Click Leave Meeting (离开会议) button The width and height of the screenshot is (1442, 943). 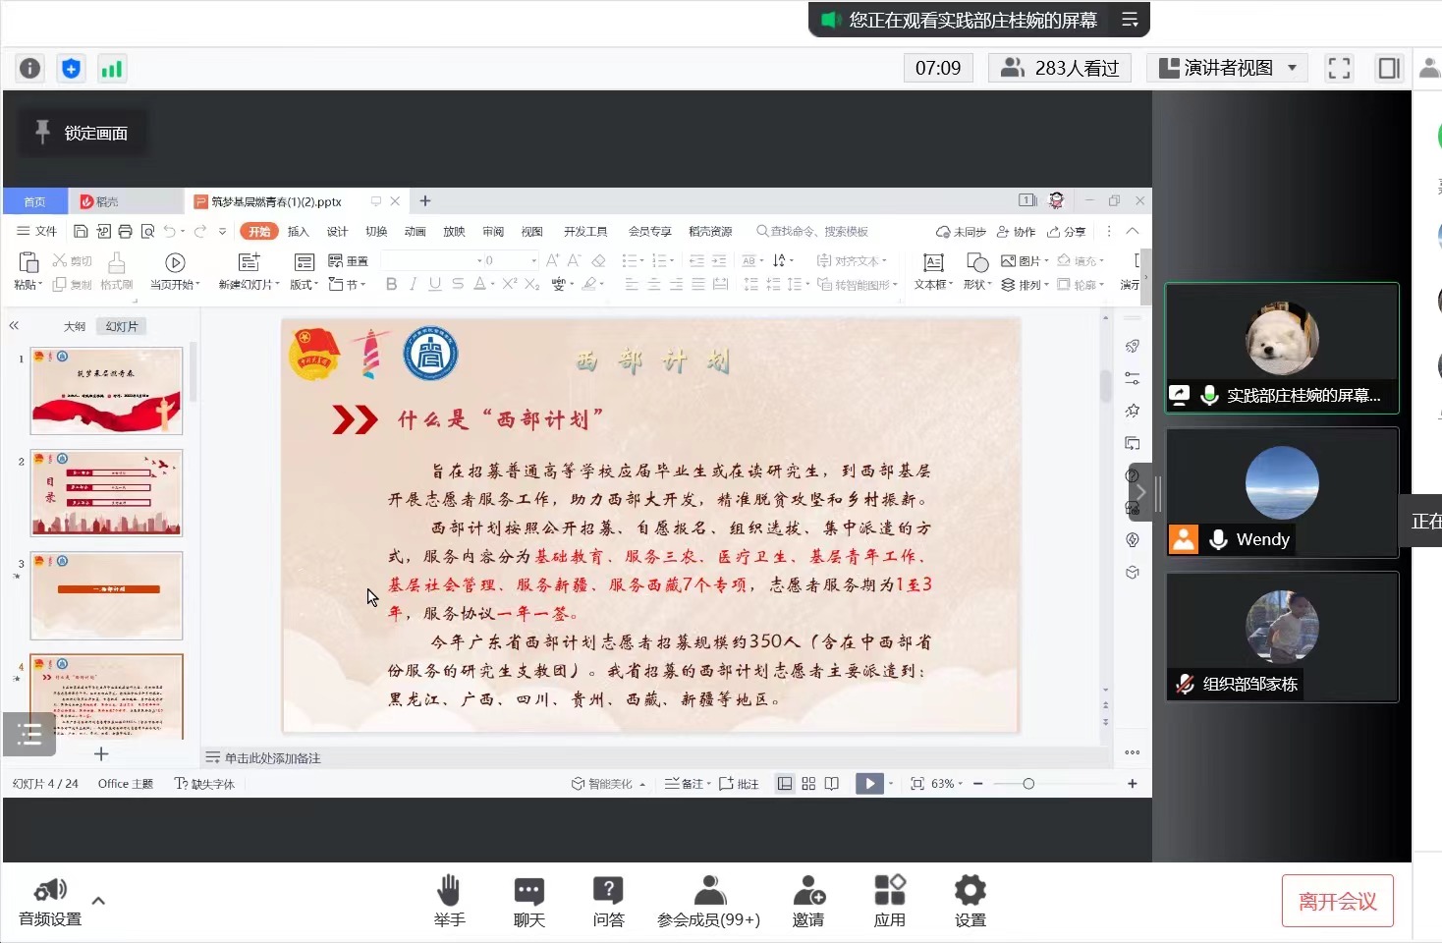(x=1337, y=901)
